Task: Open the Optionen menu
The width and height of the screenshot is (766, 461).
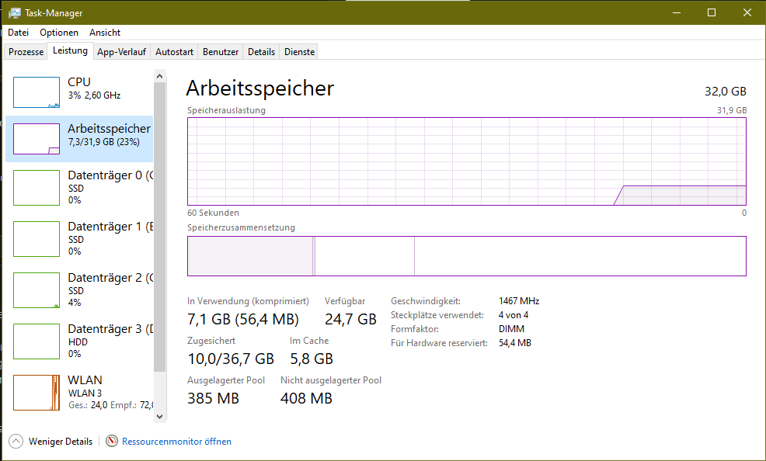Action: 59,33
